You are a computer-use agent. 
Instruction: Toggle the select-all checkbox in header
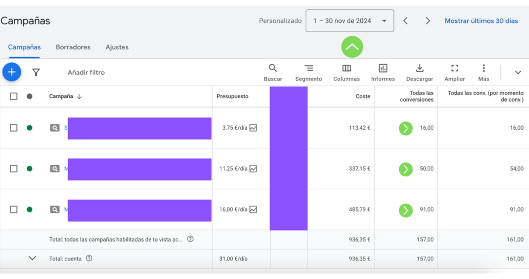tap(14, 96)
